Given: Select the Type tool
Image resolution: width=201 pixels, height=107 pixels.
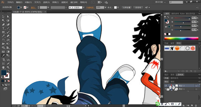Looking at the screenshot, I should [3, 28].
